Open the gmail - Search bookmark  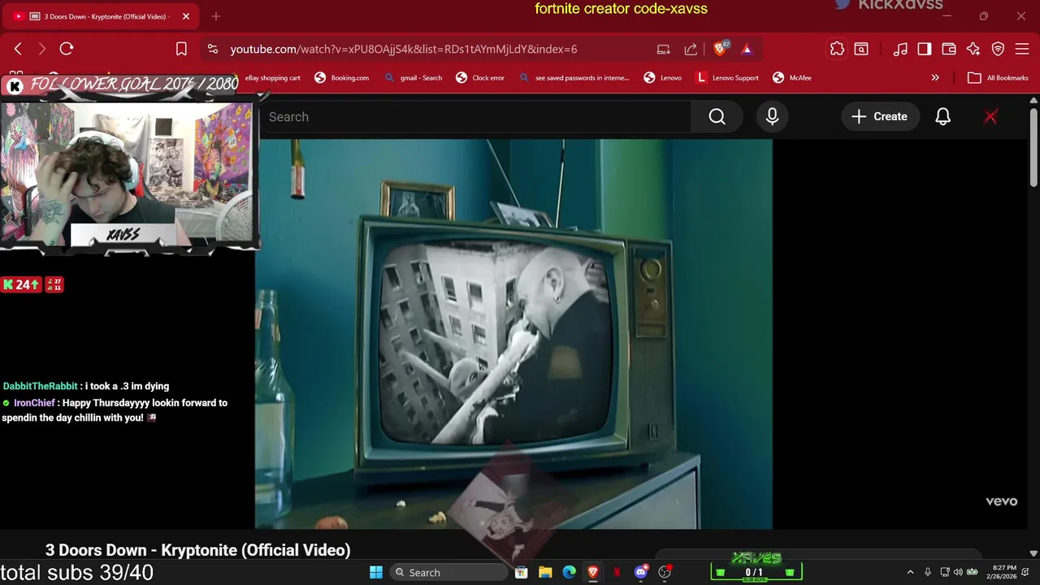[414, 78]
